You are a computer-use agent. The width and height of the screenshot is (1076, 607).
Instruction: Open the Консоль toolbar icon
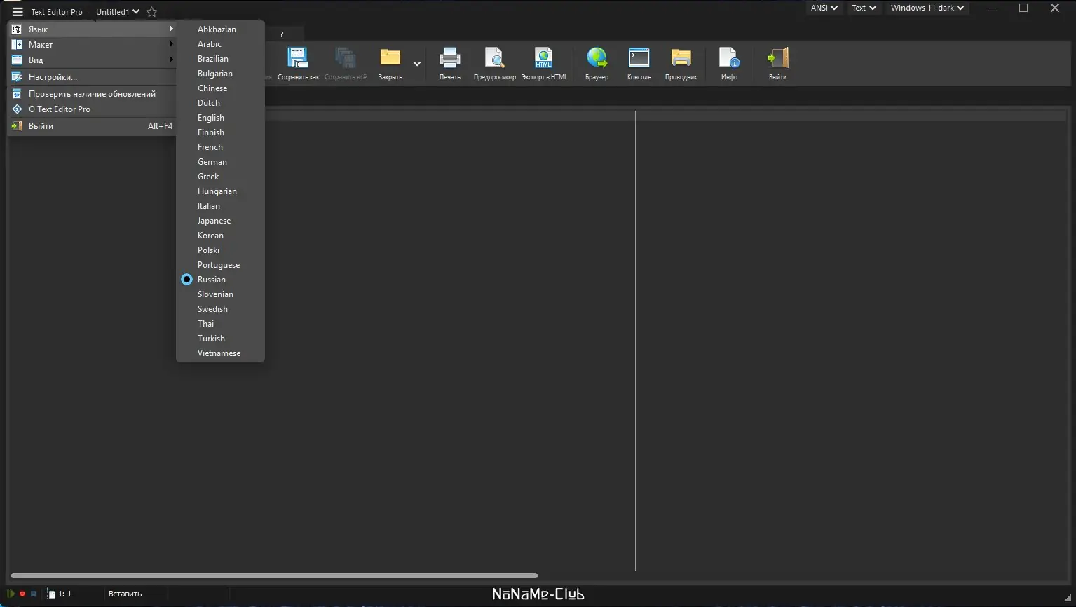639,64
